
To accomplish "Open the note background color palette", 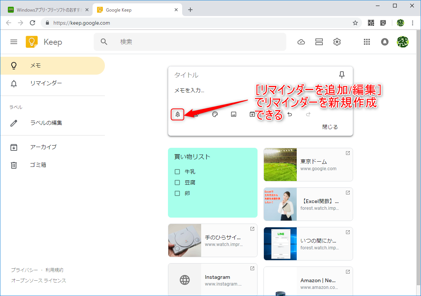I will pos(215,114).
